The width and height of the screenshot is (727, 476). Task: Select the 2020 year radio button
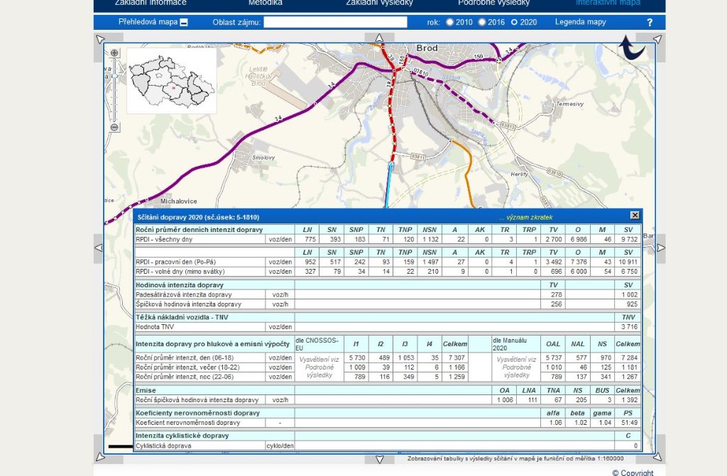click(x=515, y=23)
